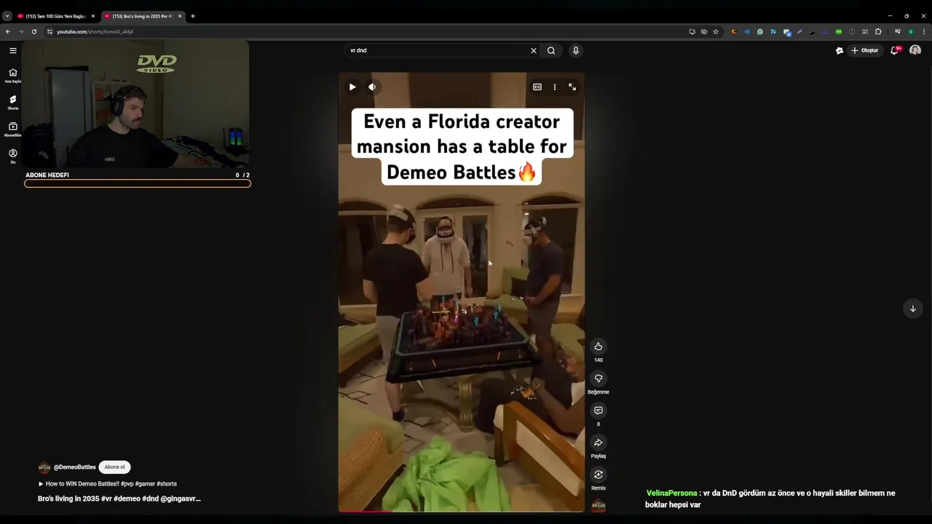Open the browser Extensions puzzle icon
The width and height of the screenshot is (932, 524).
coord(878,32)
